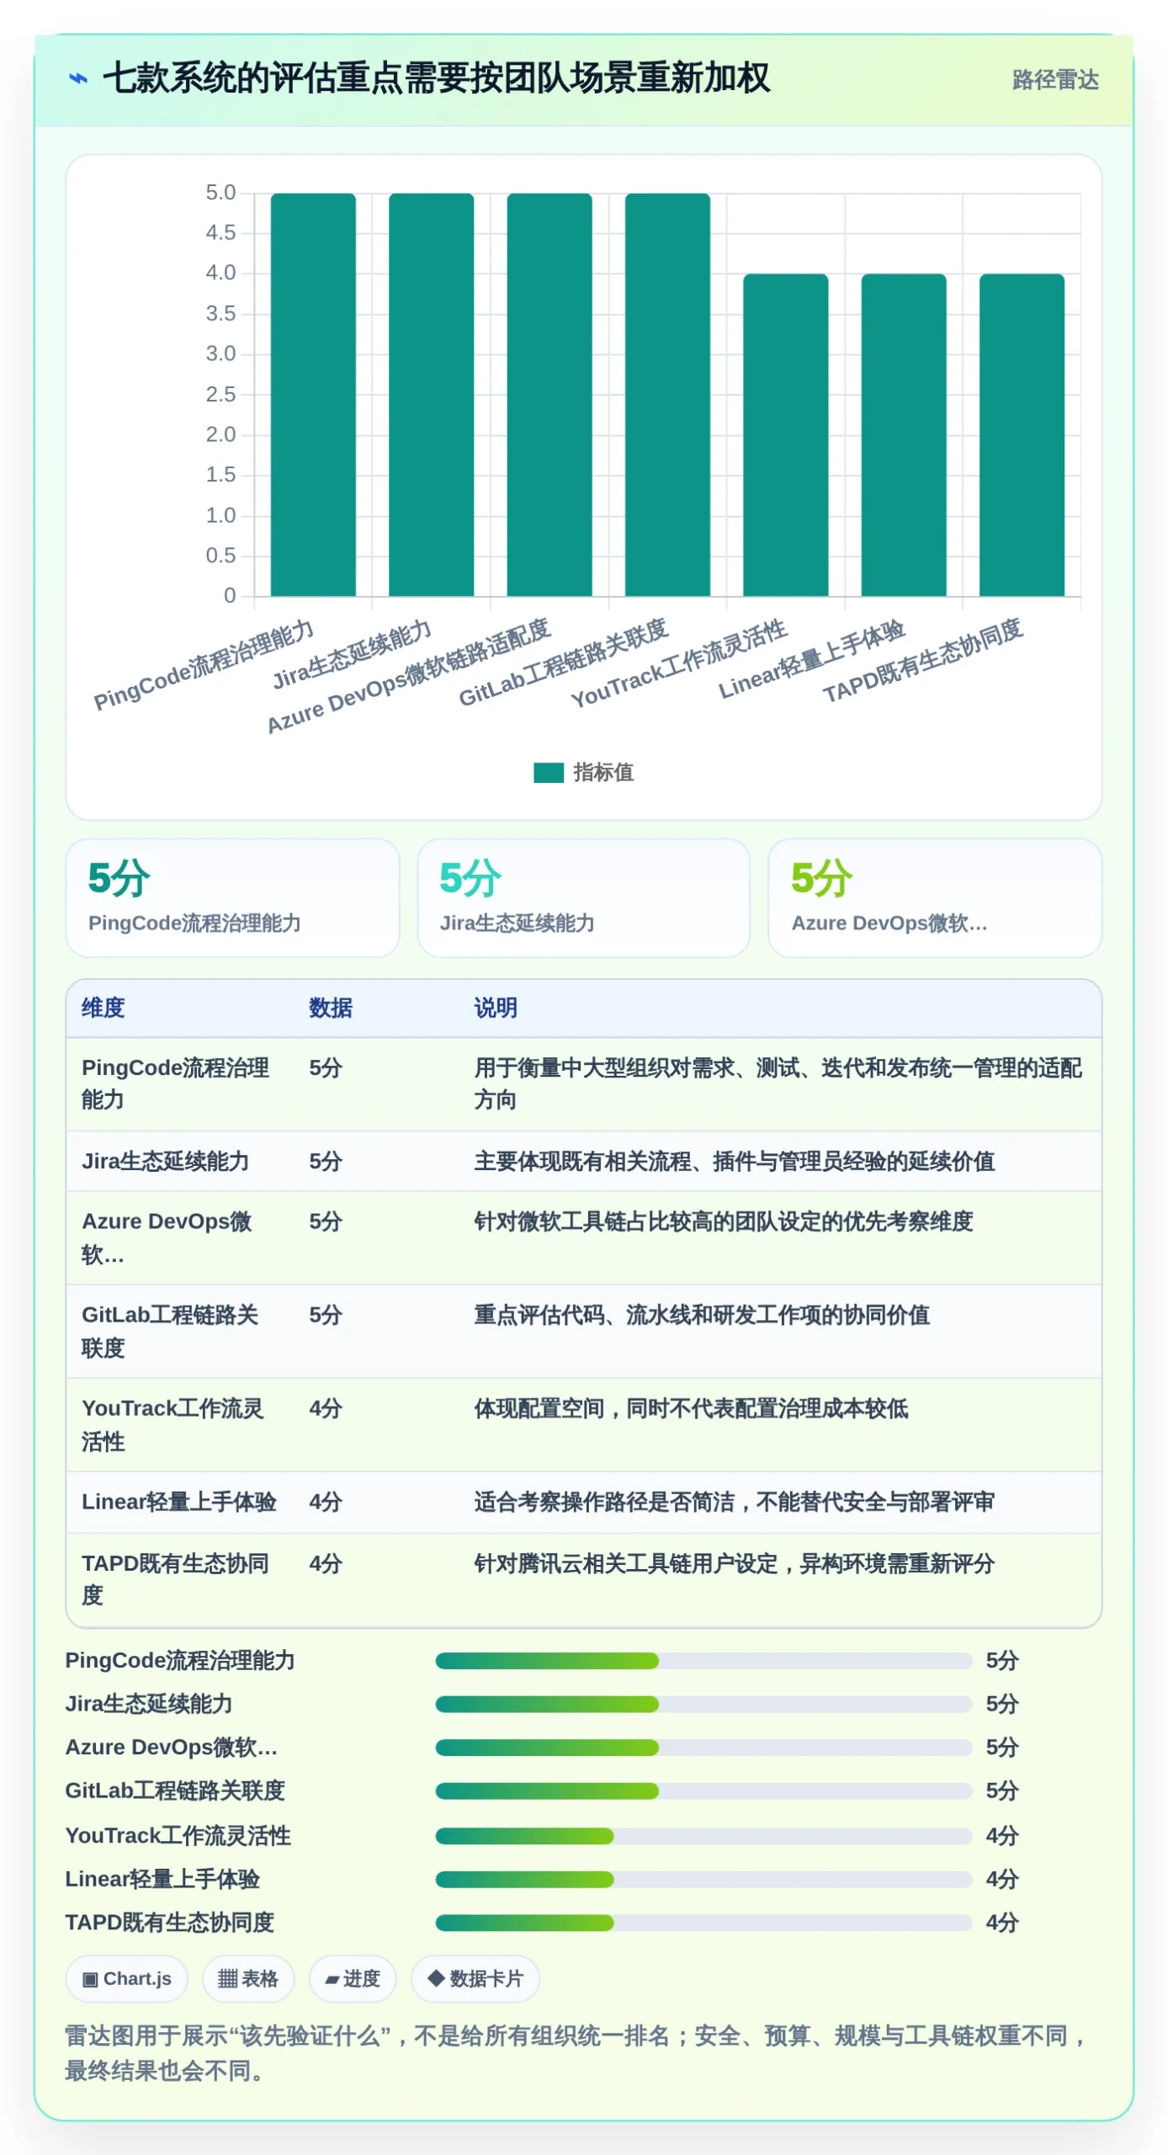The width and height of the screenshot is (1168, 2155).
Task: Click the Jira生态延续能力 bar in the chart
Action: (x=431, y=395)
